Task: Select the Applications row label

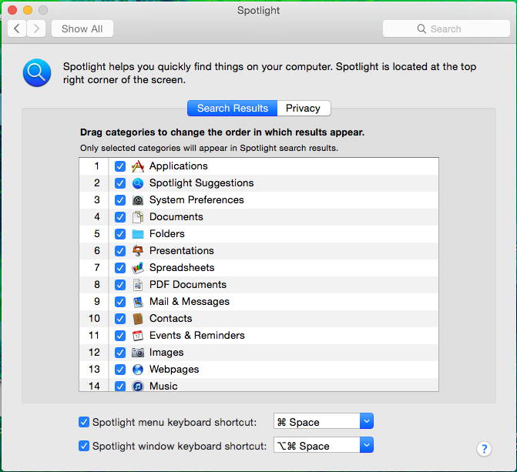Action: click(x=179, y=166)
